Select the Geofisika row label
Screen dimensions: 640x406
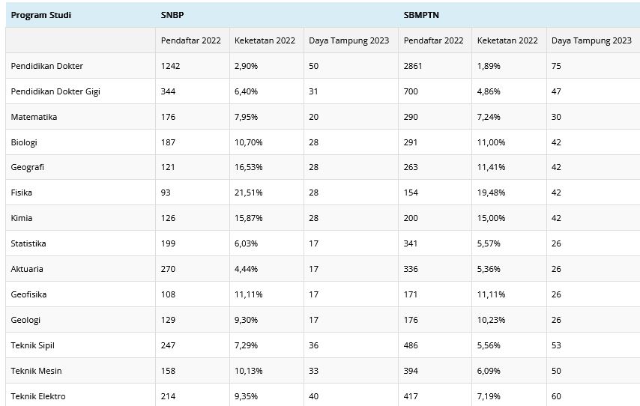tap(80, 294)
